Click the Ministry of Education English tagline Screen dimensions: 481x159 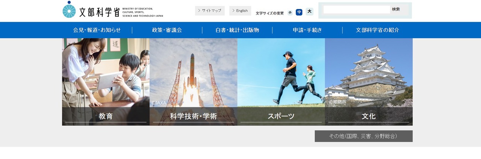[x=143, y=12]
